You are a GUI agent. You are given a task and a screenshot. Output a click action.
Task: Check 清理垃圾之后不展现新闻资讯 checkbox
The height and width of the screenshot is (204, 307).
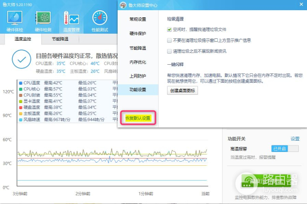click(169, 52)
